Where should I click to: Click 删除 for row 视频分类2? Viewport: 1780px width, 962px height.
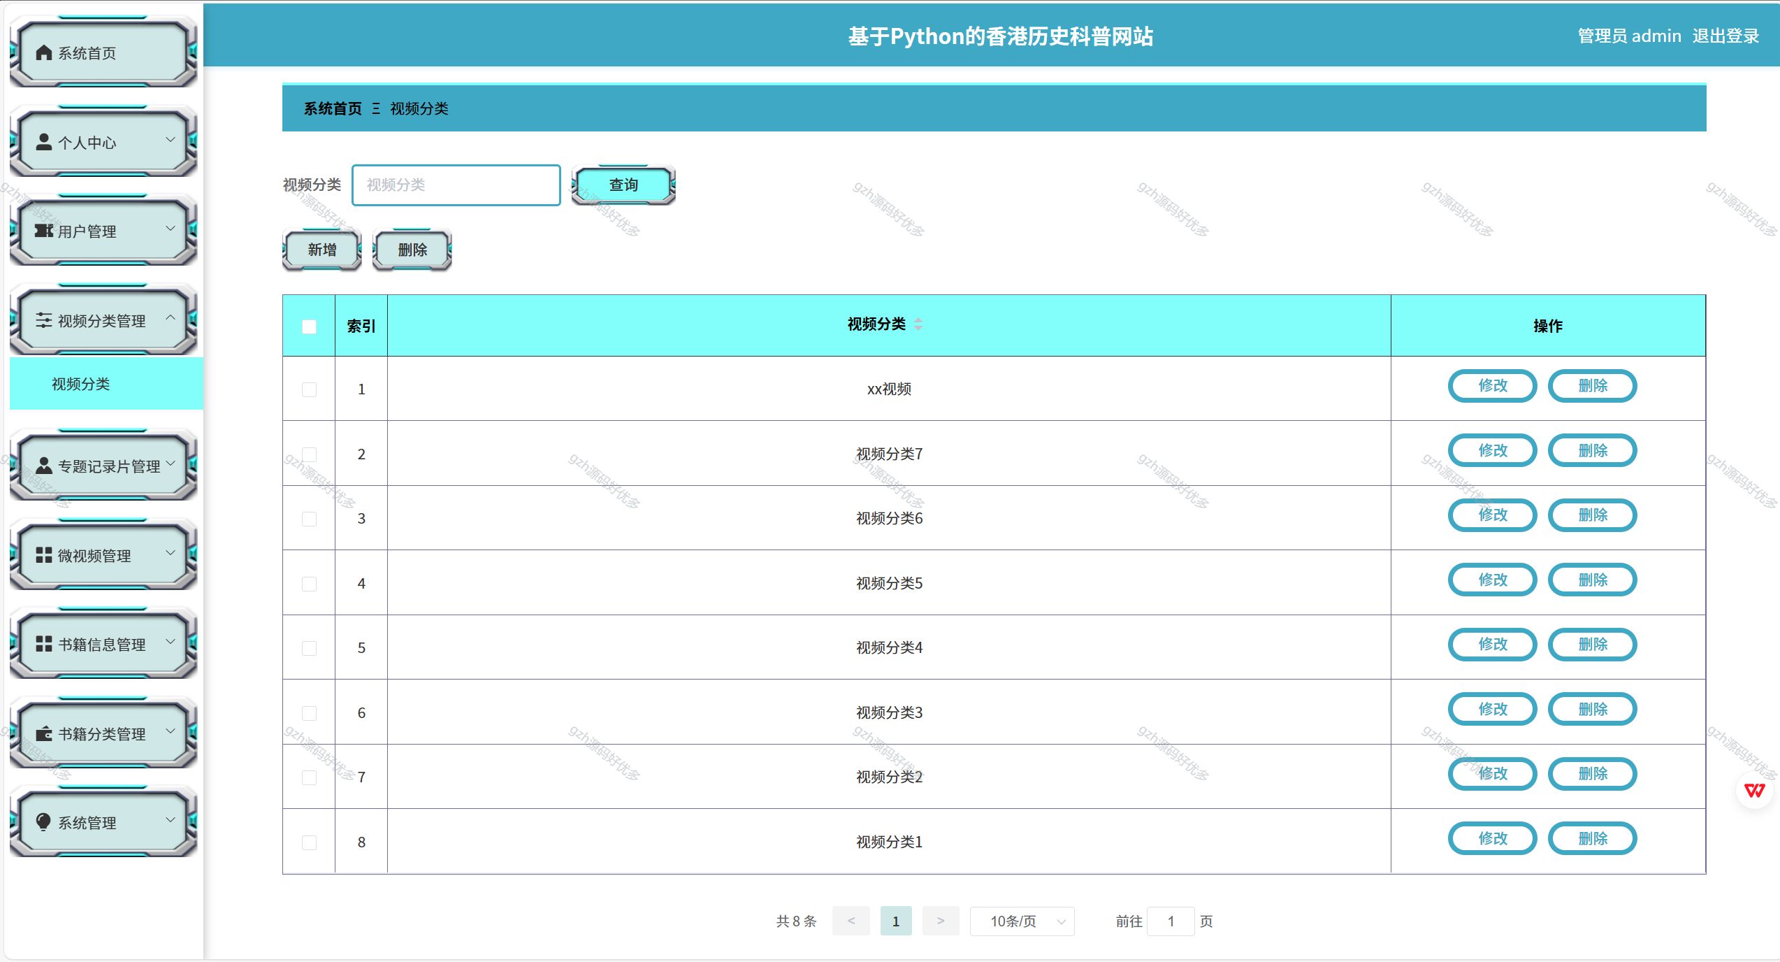coord(1593,774)
